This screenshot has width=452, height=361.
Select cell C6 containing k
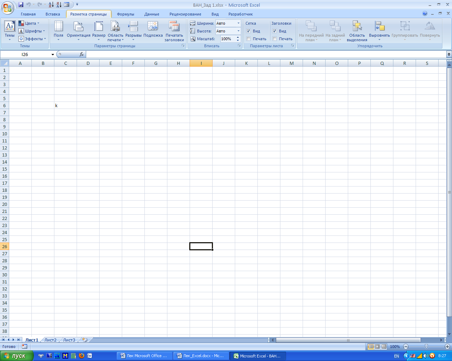tap(65, 105)
